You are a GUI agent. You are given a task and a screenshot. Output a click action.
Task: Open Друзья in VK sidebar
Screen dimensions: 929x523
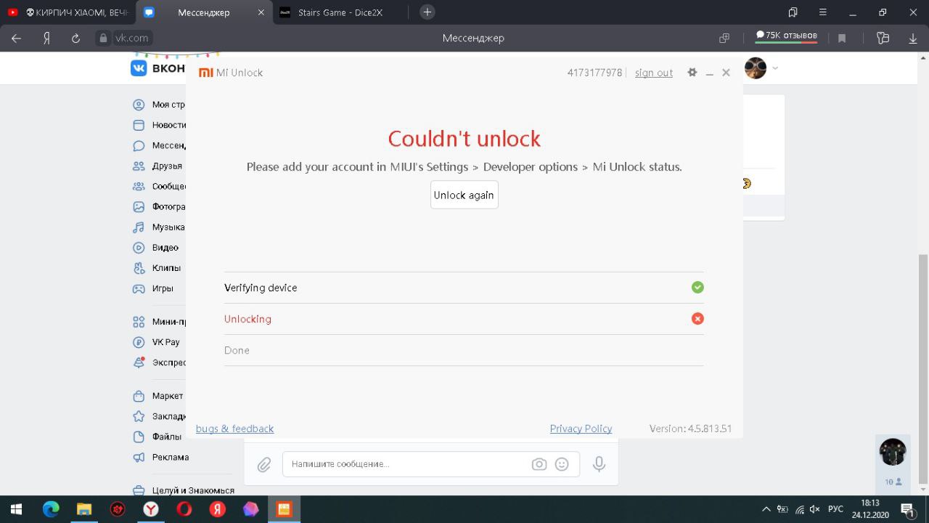pos(157,166)
